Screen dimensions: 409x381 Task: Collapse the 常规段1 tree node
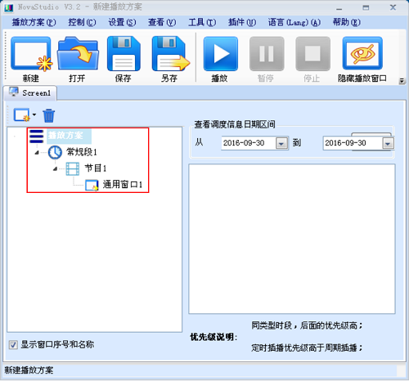(x=37, y=152)
